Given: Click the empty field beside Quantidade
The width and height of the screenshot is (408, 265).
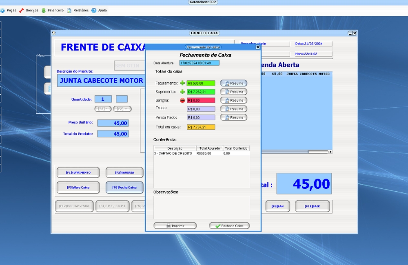Looking at the screenshot, I should point(122,99).
